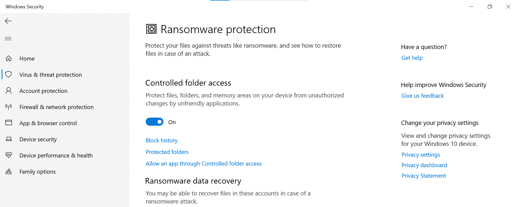Turn off Controlled folder access

pyautogui.click(x=154, y=122)
